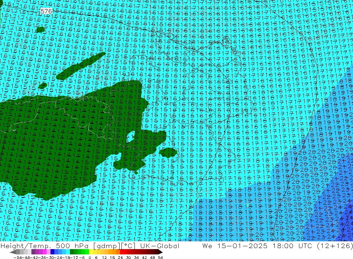
Task: Click the yellow swatch above the 0 label
Action: [91, 252]
